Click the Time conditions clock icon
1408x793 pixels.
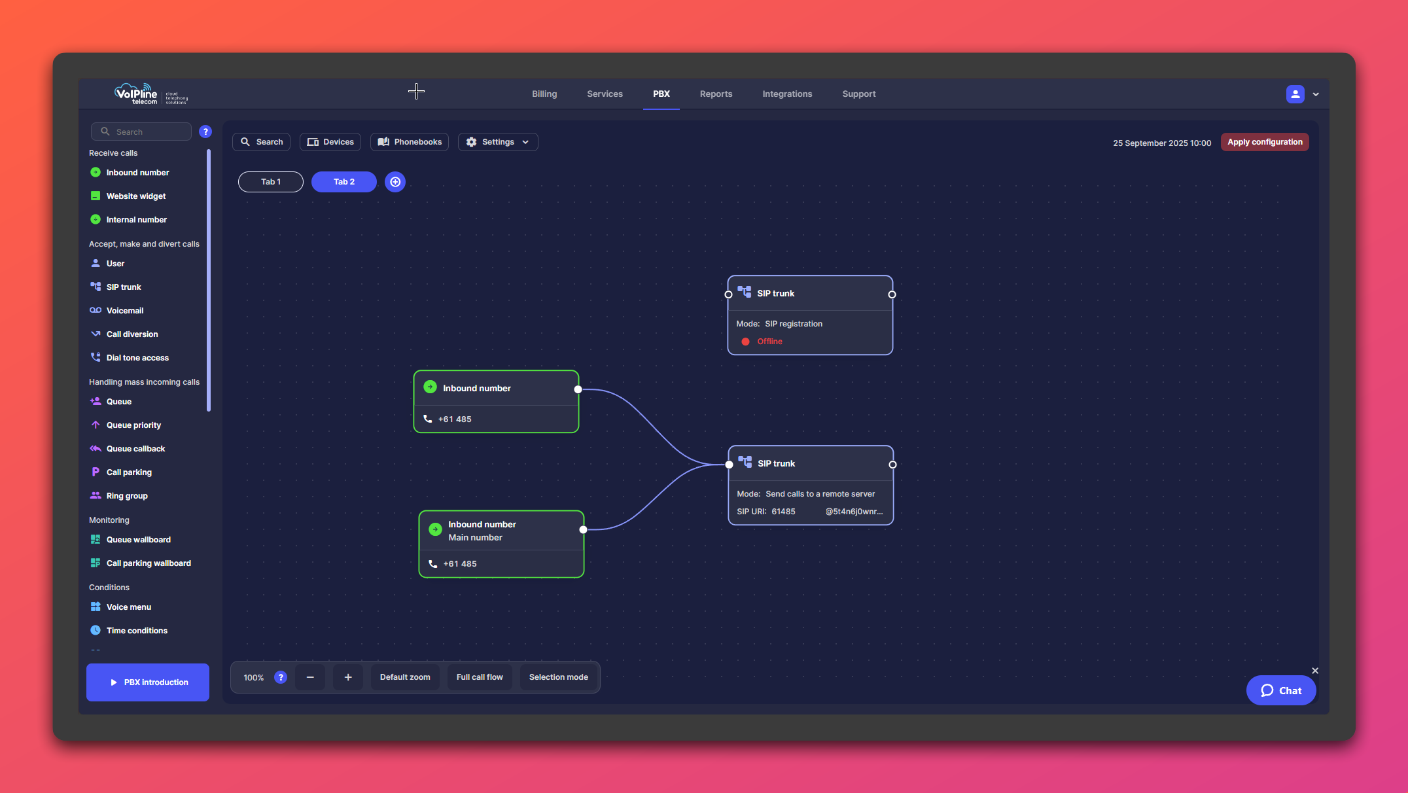[x=96, y=630]
